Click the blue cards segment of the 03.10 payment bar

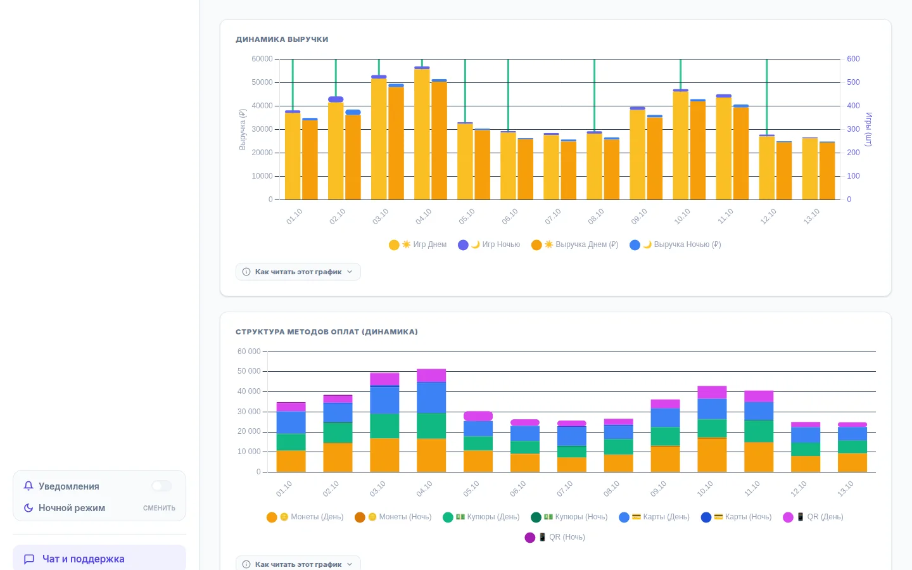pos(384,400)
